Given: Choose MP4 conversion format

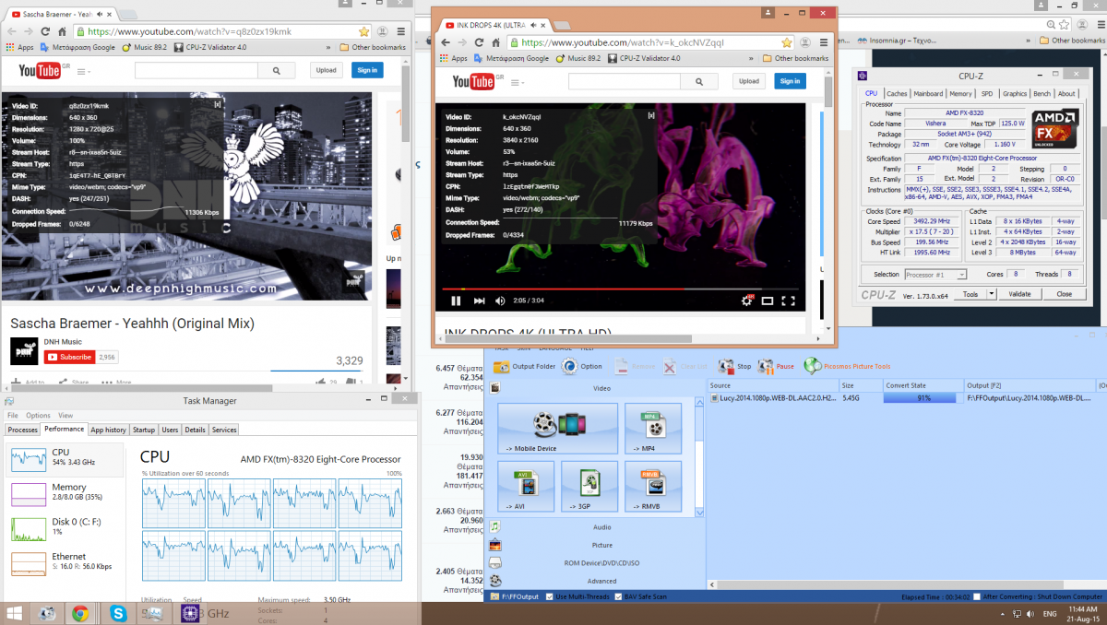Looking at the screenshot, I should (652, 428).
